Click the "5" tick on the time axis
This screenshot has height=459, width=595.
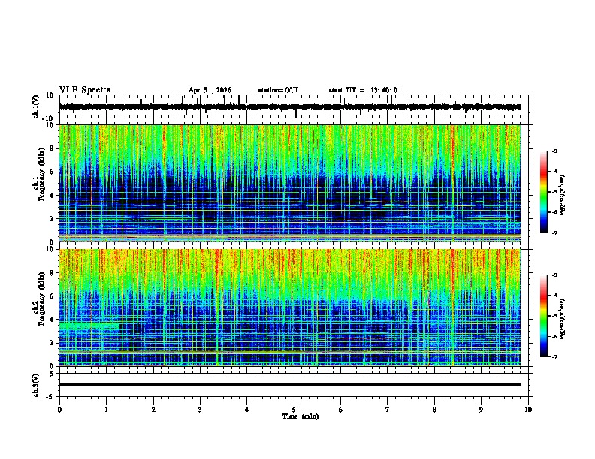point(294,409)
